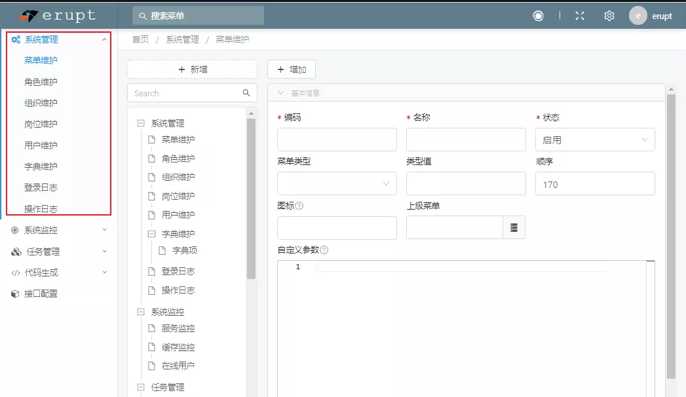The image size is (686, 397).
Task: Click the erupt logo in header
Action: click(x=58, y=16)
